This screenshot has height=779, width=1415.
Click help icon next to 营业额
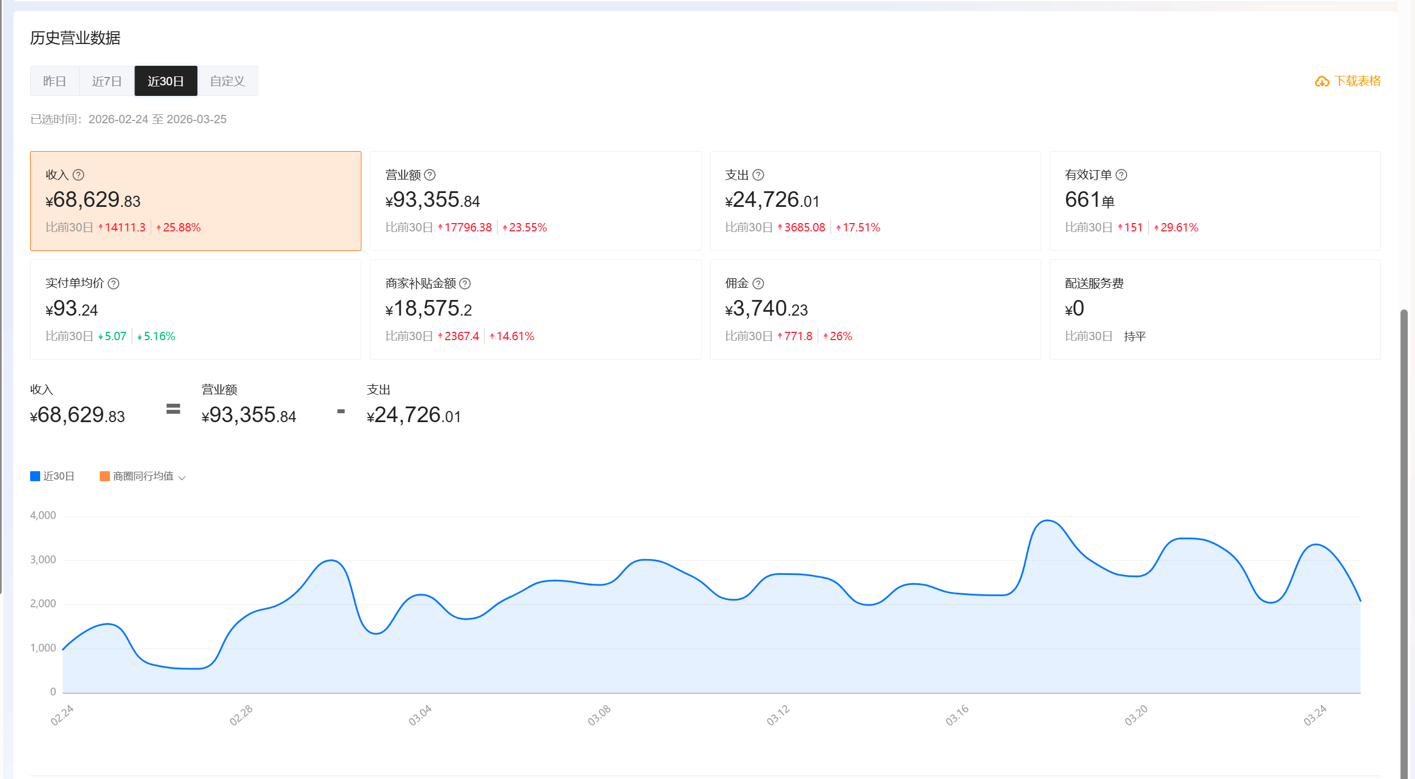point(429,175)
